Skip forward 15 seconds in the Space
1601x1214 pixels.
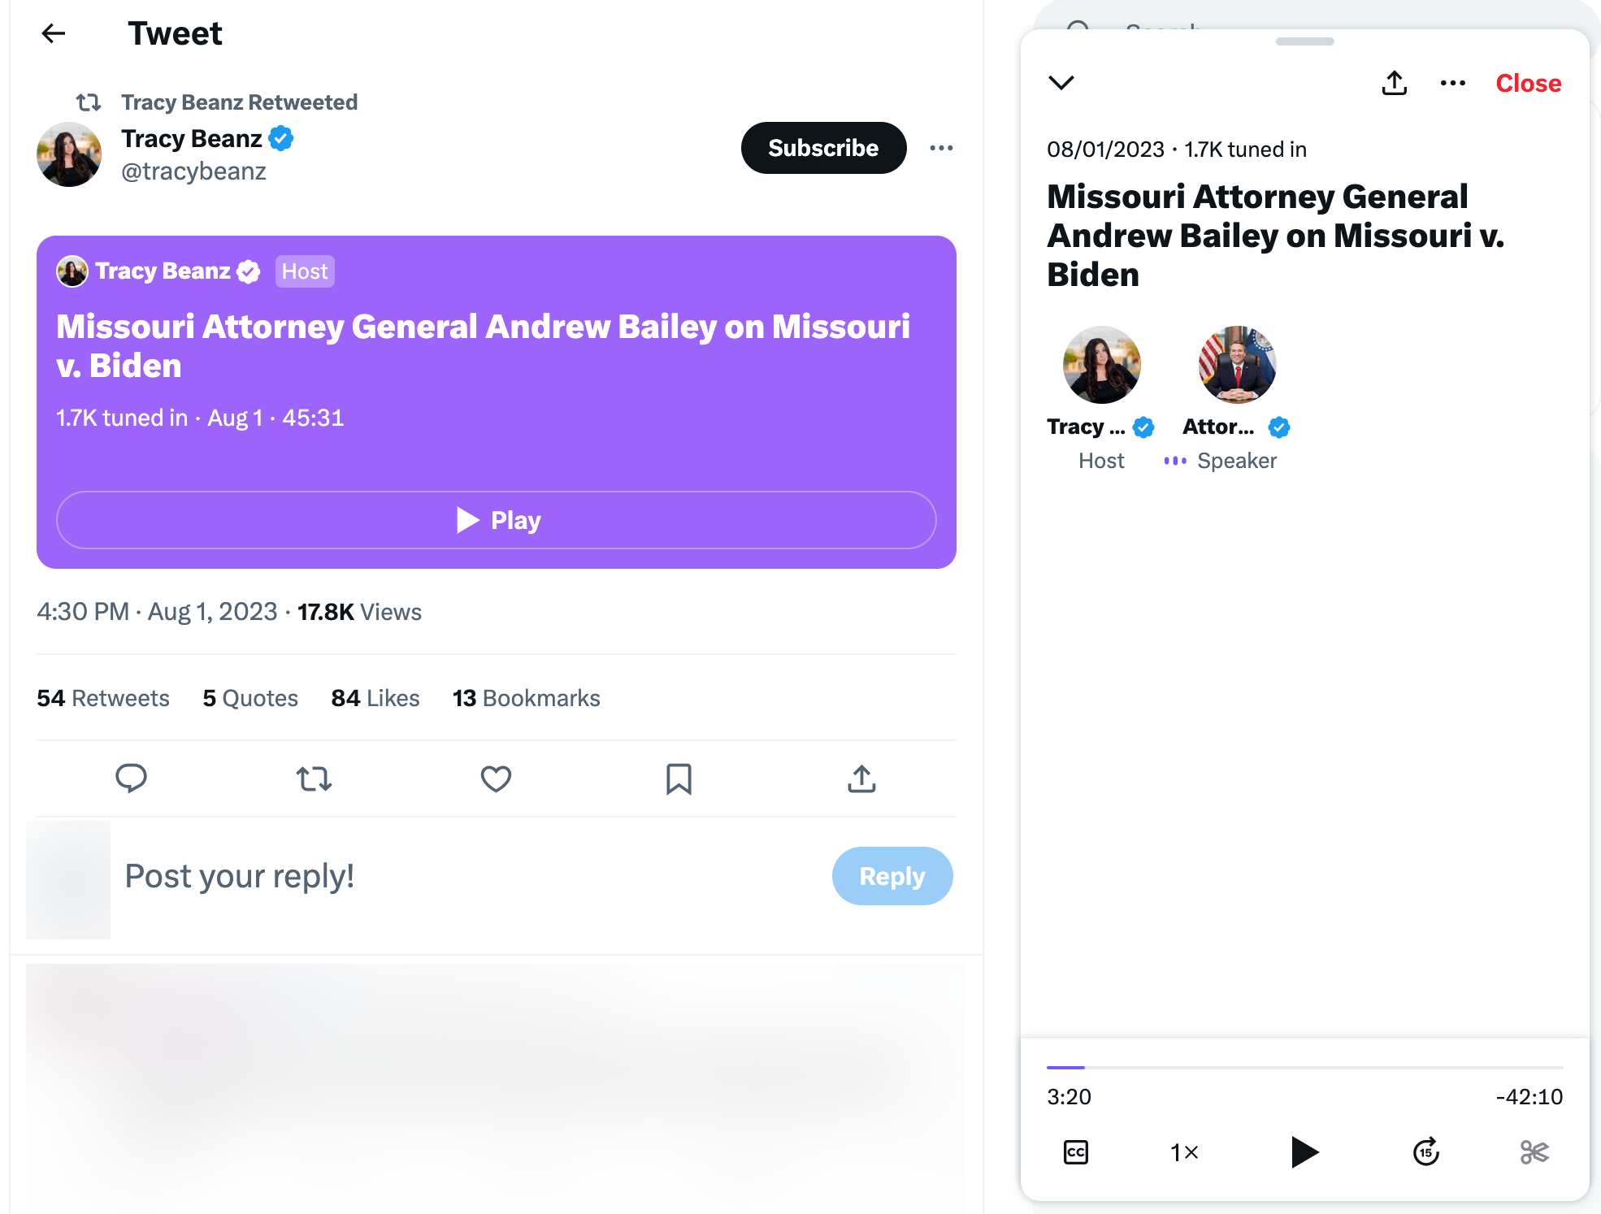(1426, 1152)
